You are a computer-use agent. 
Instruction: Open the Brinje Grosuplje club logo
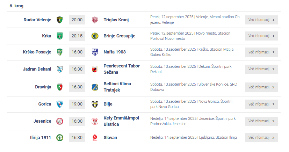(95, 36)
